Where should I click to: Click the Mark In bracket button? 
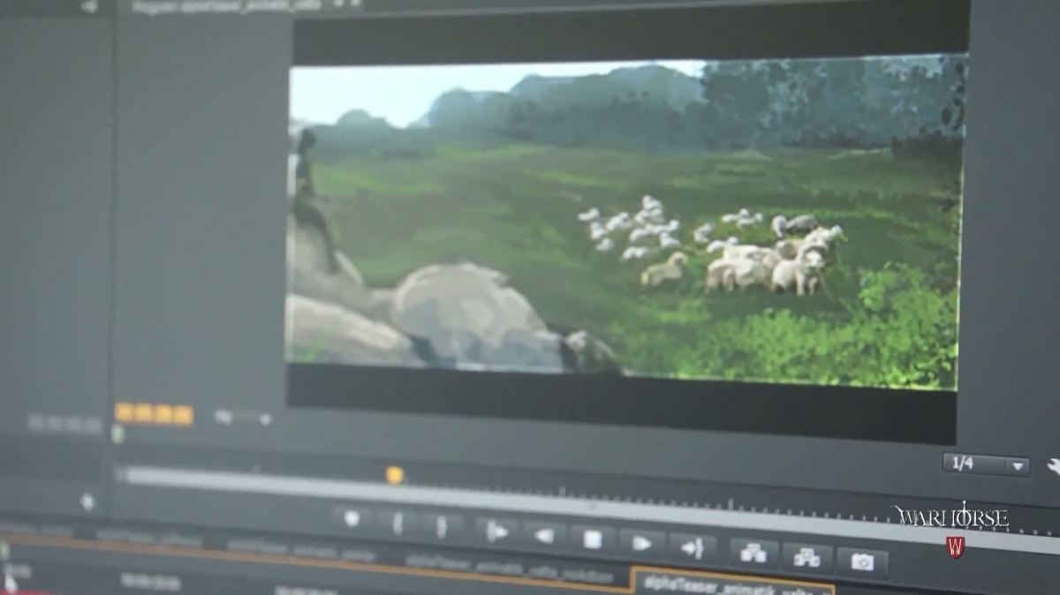[397, 523]
